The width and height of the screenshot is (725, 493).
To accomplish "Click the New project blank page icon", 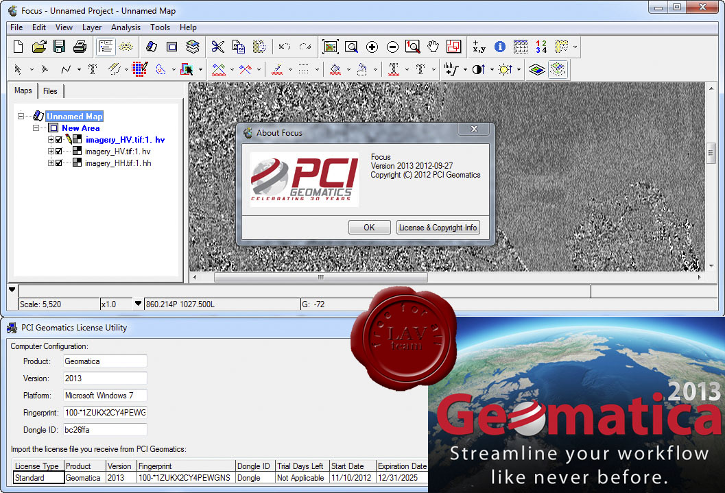I will click(x=18, y=47).
